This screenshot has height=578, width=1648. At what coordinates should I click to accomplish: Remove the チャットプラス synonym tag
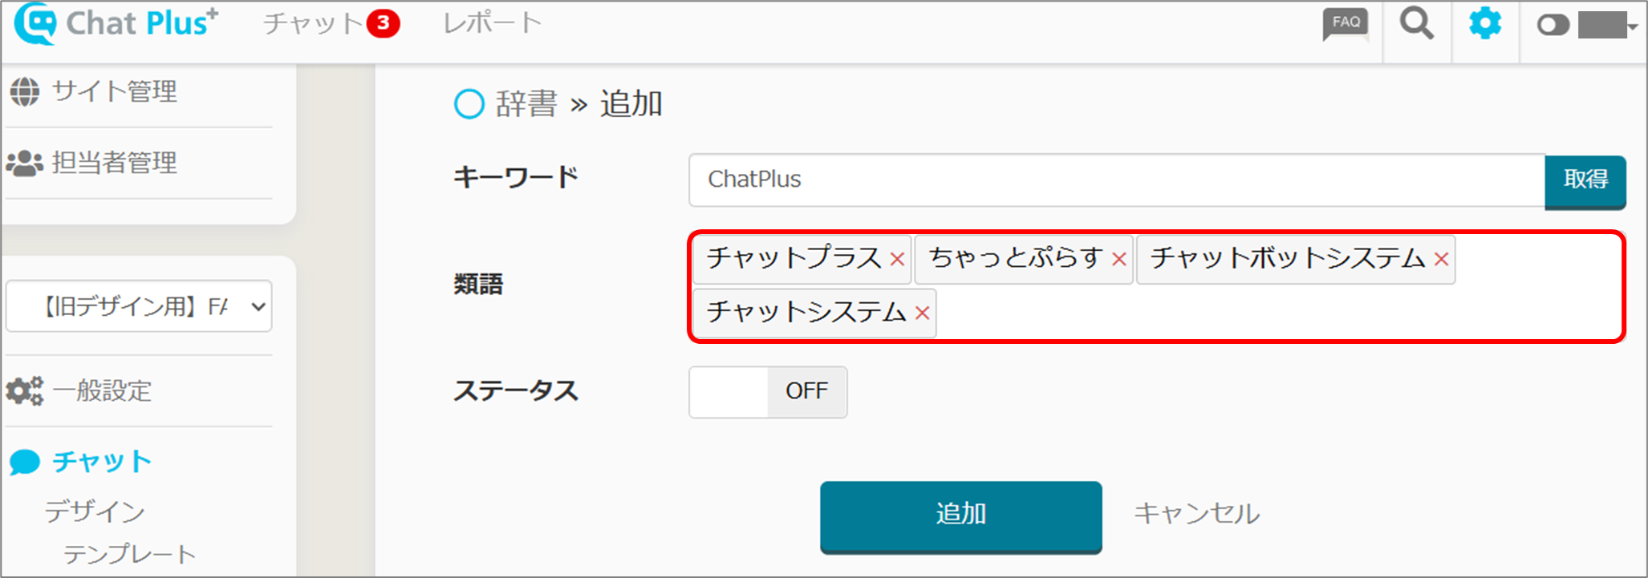click(897, 260)
